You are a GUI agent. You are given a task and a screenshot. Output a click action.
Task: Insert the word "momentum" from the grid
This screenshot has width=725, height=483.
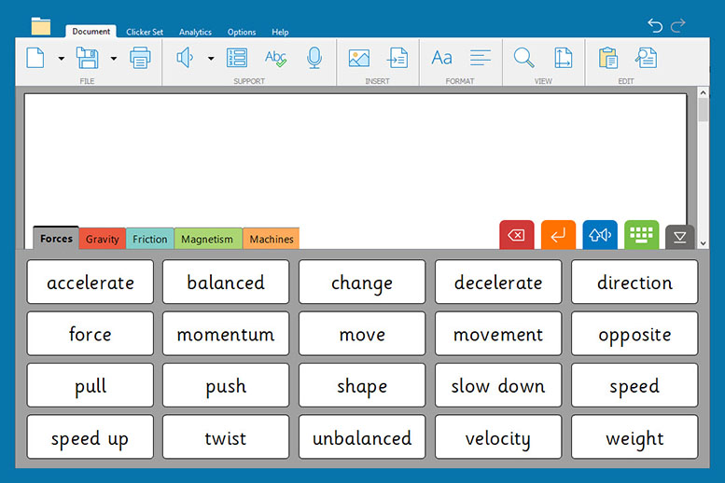[226, 334]
